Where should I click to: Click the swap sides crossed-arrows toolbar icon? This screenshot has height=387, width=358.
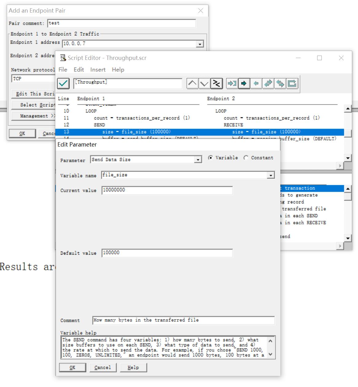pos(216,84)
